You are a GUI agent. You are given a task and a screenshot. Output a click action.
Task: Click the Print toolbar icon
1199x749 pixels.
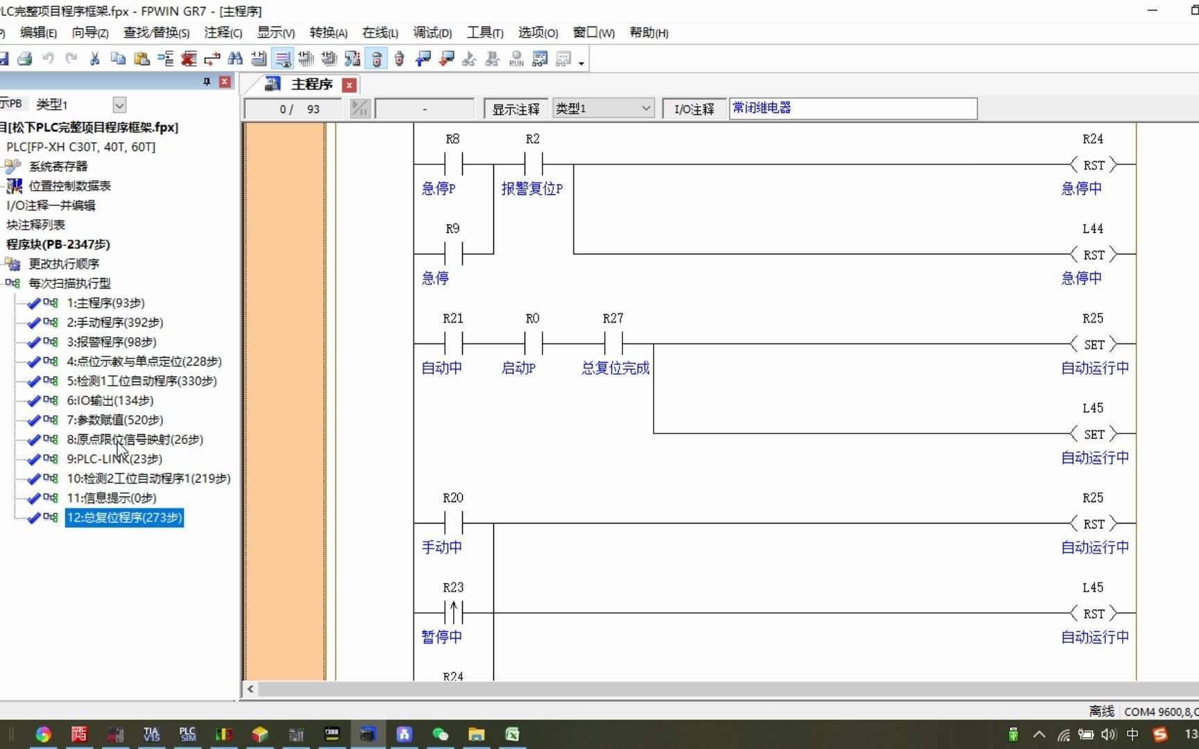(x=25, y=59)
